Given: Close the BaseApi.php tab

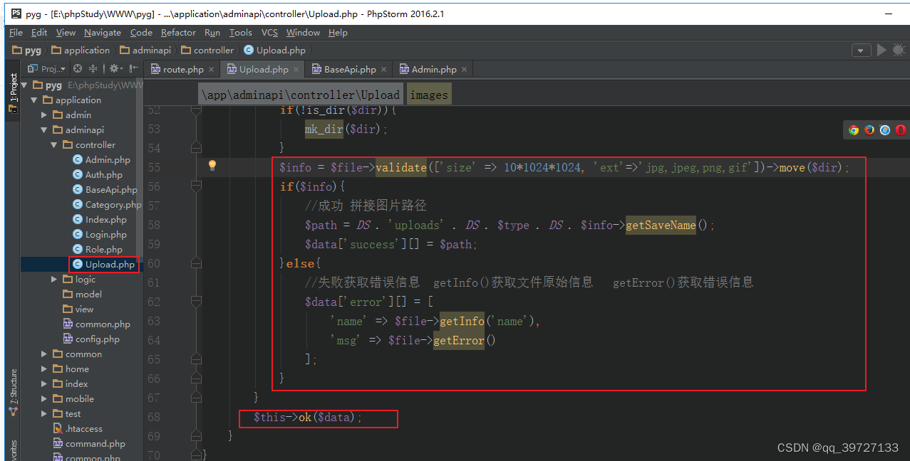Looking at the screenshot, I should pos(384,70).
